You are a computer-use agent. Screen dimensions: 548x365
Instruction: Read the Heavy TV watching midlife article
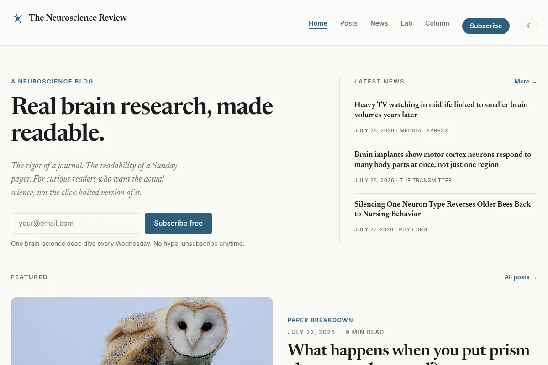tap(441, 109)
